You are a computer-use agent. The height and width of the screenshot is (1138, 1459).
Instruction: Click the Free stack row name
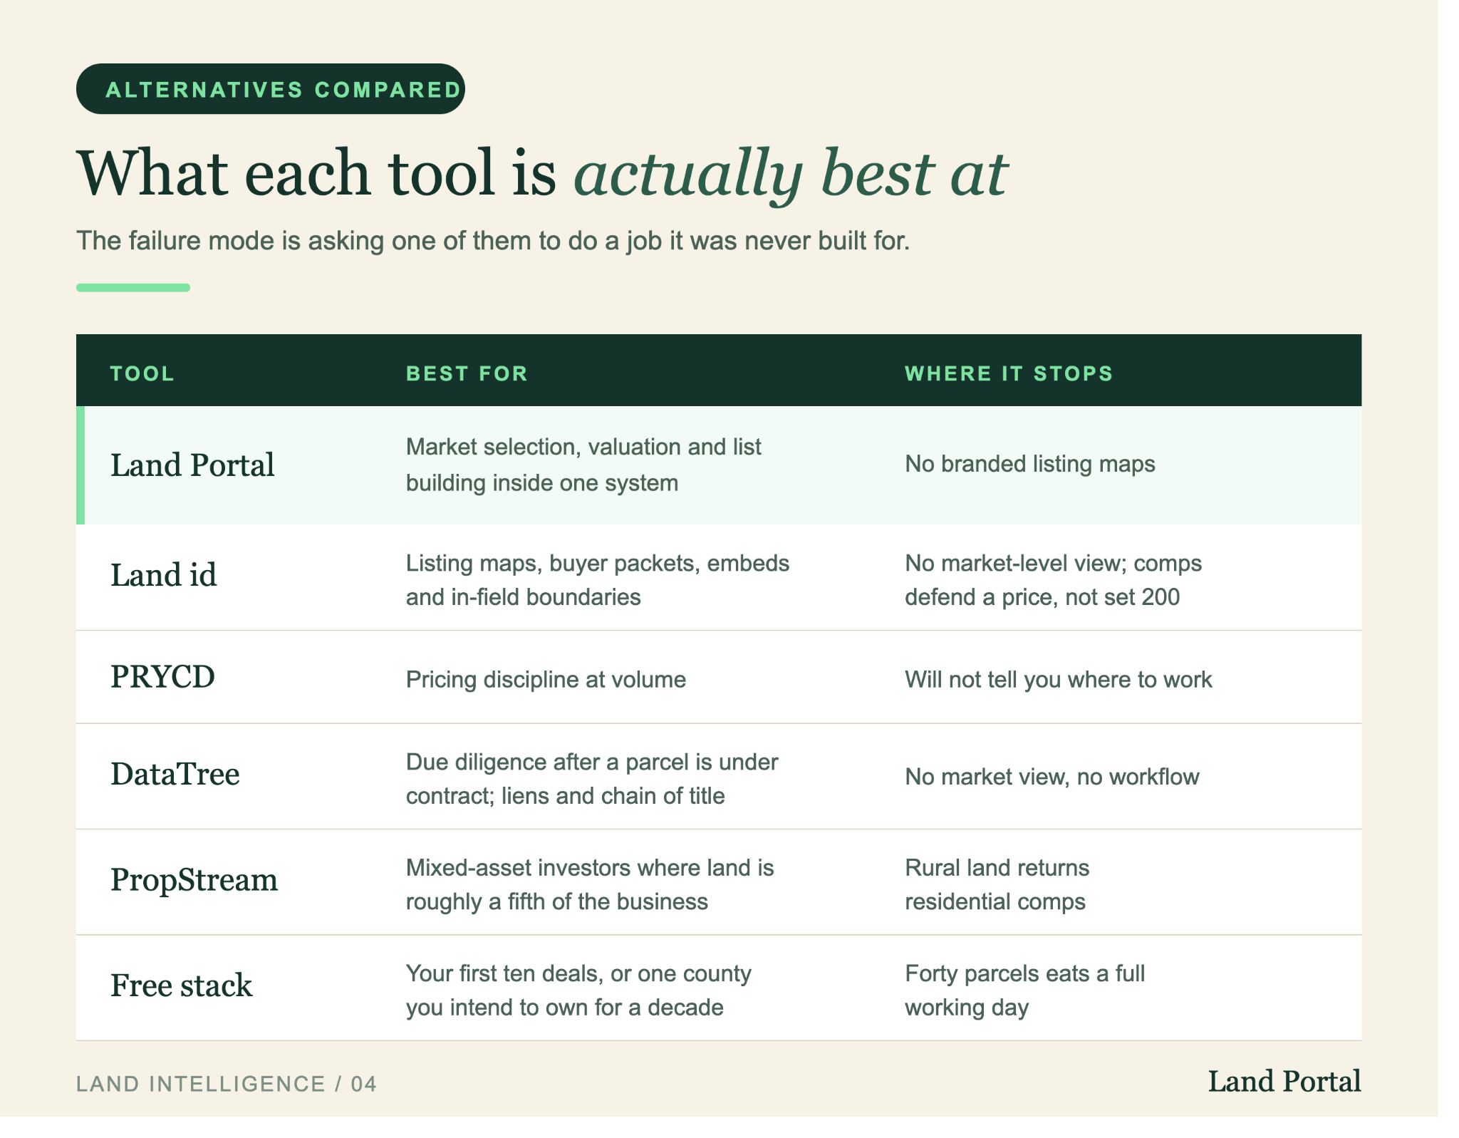click(x=182, y=986)
